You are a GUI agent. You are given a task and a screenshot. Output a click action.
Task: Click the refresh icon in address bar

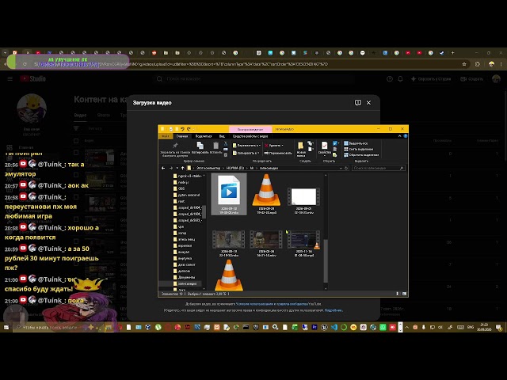coord(346,168)
